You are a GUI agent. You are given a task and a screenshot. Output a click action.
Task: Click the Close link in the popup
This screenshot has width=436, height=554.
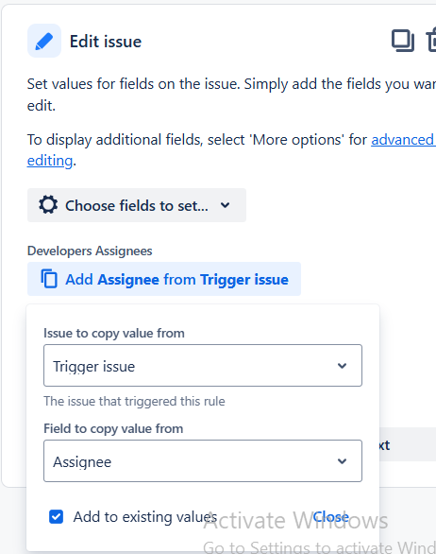(x=331, y=517)
